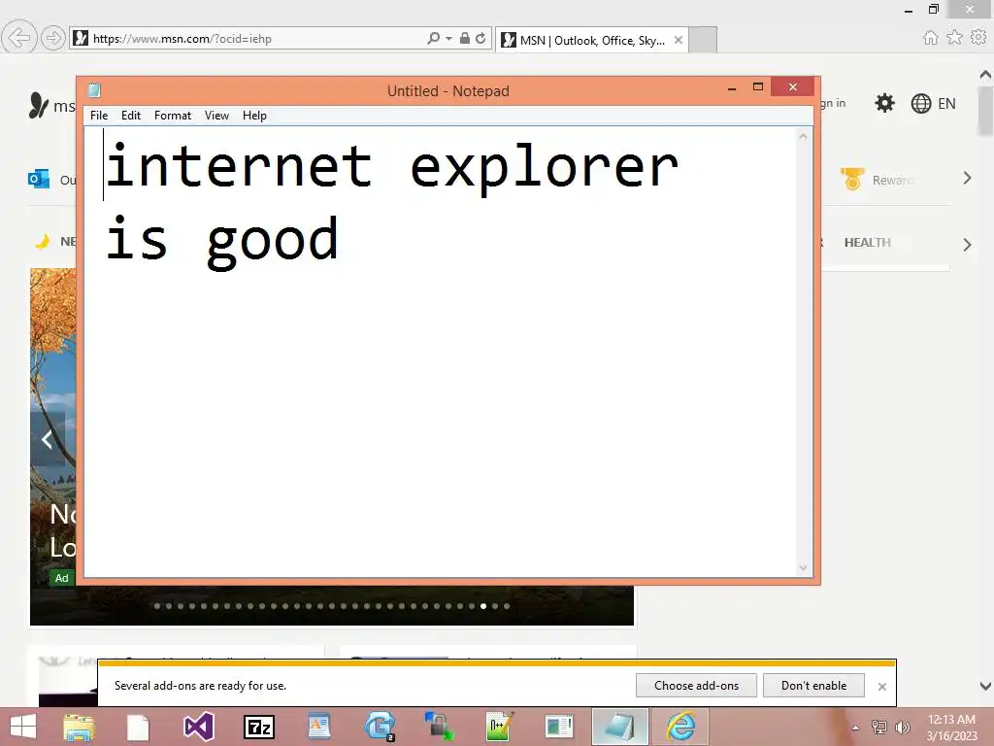This screenshot has width=994, height=746.
Task: Launch Notepad++ from the taskbar
Action: pos(499,727)
